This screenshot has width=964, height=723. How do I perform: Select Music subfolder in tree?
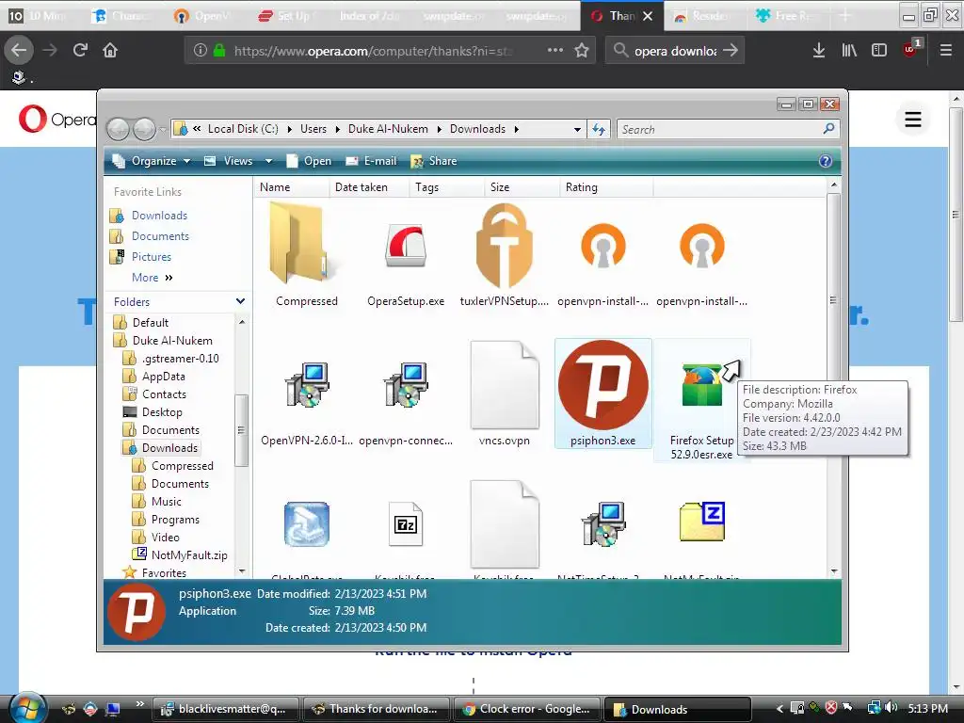166,502
